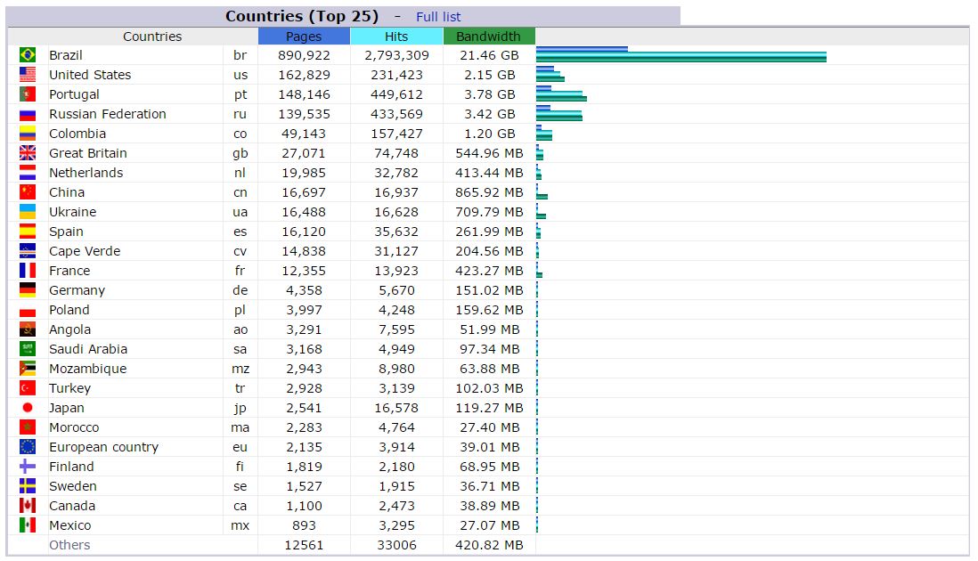Click the cyan Hits column header

396,37
